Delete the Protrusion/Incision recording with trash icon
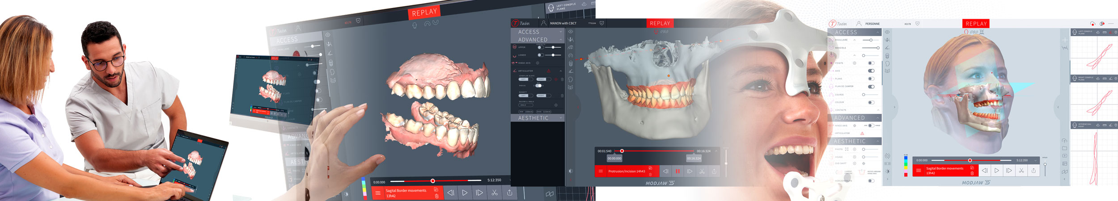1118x201 pixels. click(x=650, y=174)
